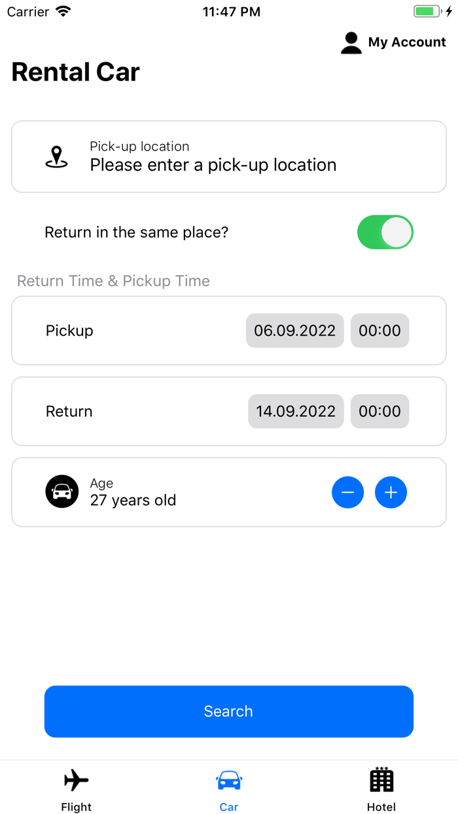This screenshot has width=458, height=814.
Task: Switch to the Hotel tab label
Action: coord(381,807)
